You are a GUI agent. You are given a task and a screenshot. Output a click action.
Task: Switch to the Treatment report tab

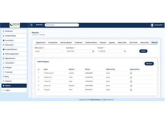pos(79,43)
